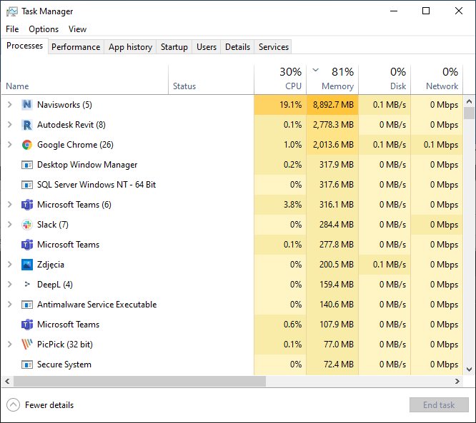
Task: Click the End task button
Action: (439, 405)
